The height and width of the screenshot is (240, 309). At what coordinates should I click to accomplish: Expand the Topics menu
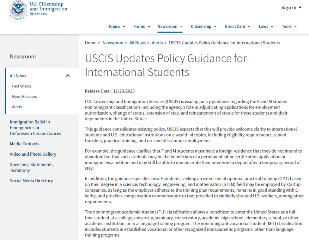(x=116, y=27)
